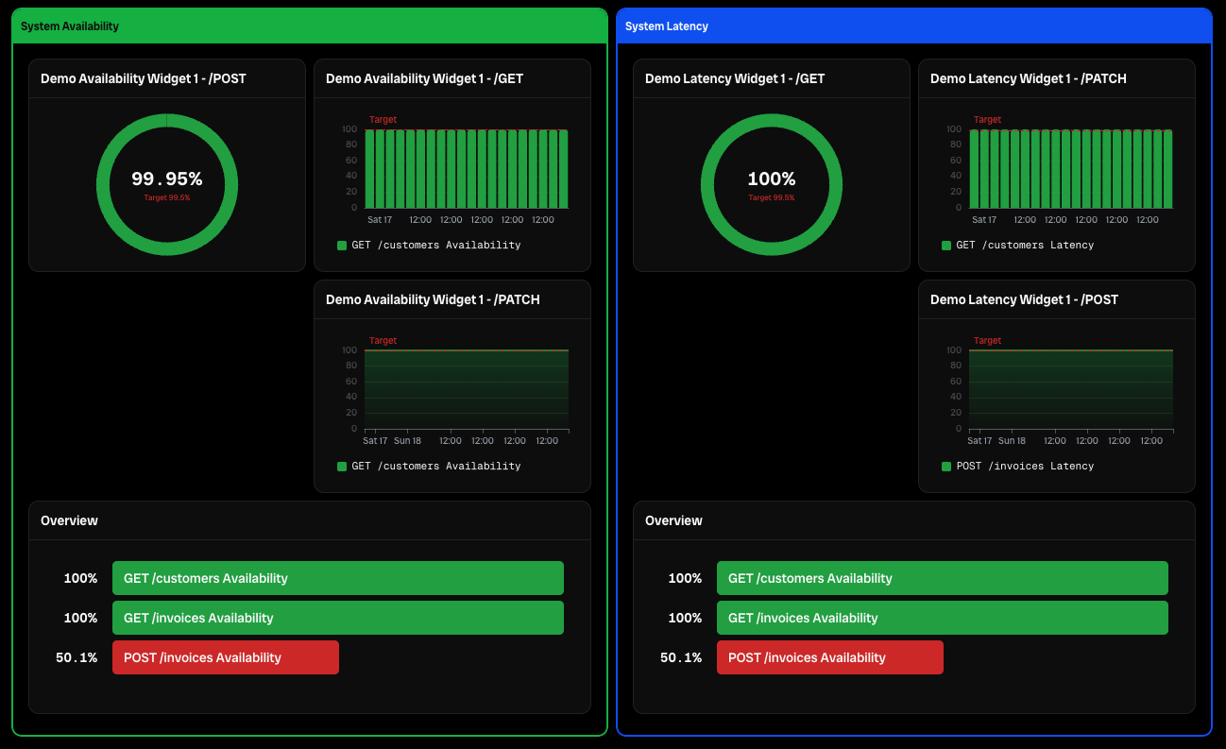Click the green line area in Latency /POST chart

click(1071, 389)
